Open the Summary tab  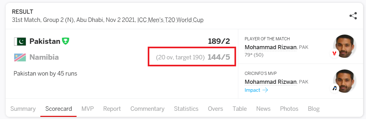coord(23,109)
